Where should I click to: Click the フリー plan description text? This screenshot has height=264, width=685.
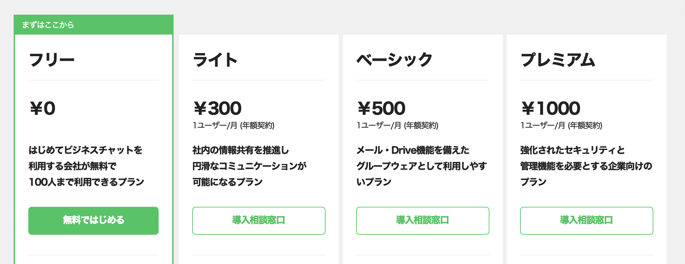point(87,166)
